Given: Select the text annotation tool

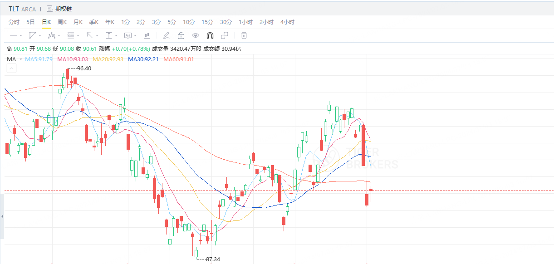Looking at the screenshot, I should click(128, 35).
